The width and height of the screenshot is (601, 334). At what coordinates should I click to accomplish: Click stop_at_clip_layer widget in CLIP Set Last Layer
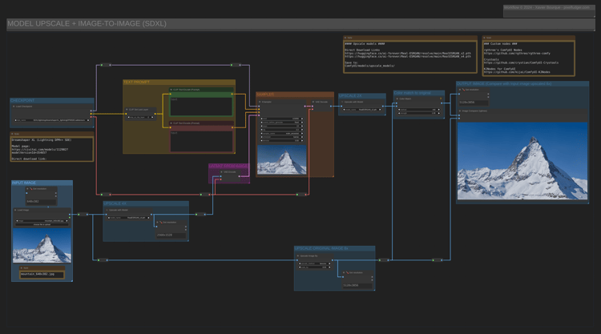pyautogui.click(x=141, y=117)
